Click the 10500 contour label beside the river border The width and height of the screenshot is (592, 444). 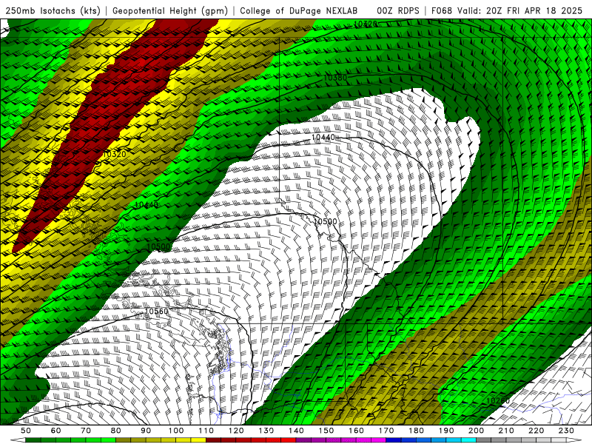(x=326, y=221)
